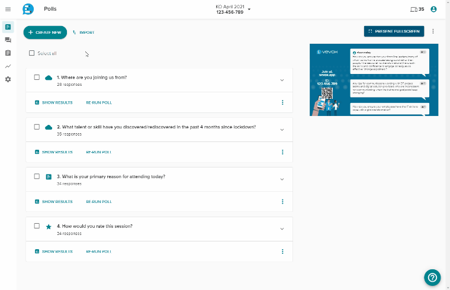Open the KO April 2021 session dropdown

[x=233, y=9]
